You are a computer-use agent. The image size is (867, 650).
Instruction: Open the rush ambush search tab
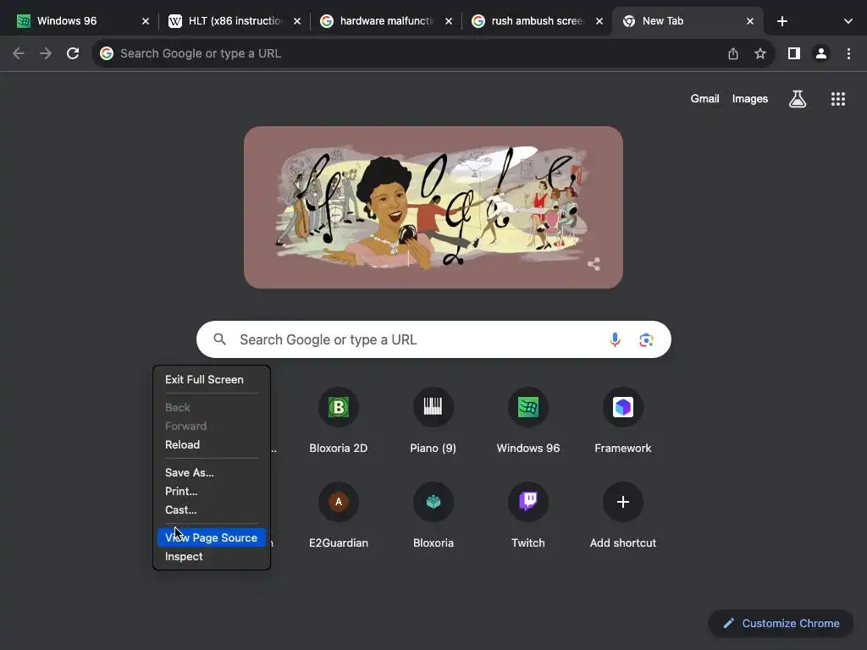coord(536,21)
